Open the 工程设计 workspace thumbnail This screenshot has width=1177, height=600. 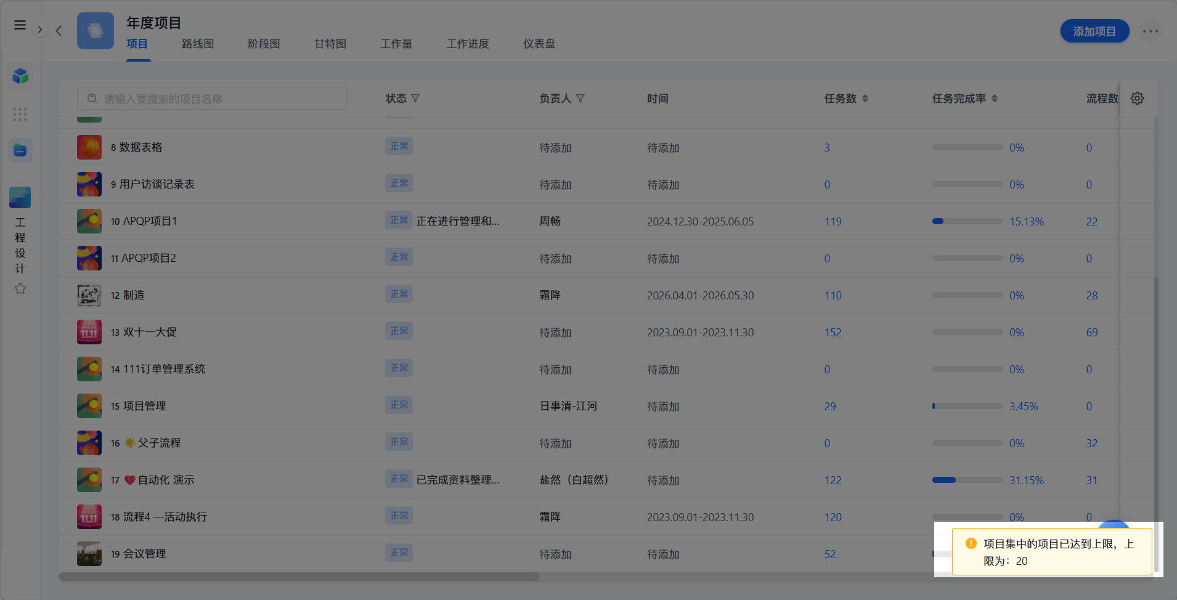point(20,197)
